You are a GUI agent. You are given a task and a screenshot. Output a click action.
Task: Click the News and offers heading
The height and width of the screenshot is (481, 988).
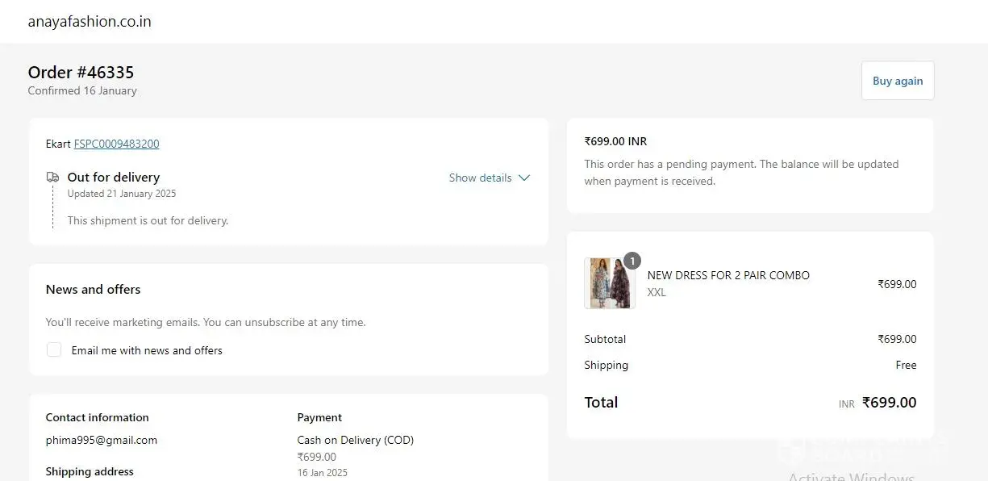click(93, 289)
